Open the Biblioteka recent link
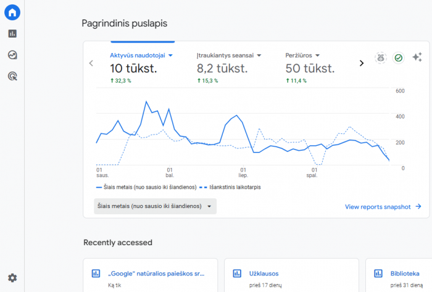 pos(405,273)
